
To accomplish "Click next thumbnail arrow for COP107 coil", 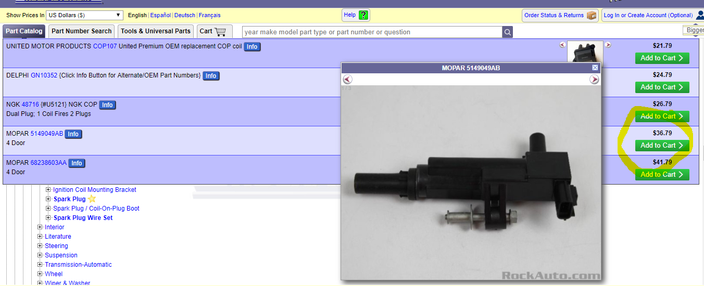I will [x=608, y=45].
